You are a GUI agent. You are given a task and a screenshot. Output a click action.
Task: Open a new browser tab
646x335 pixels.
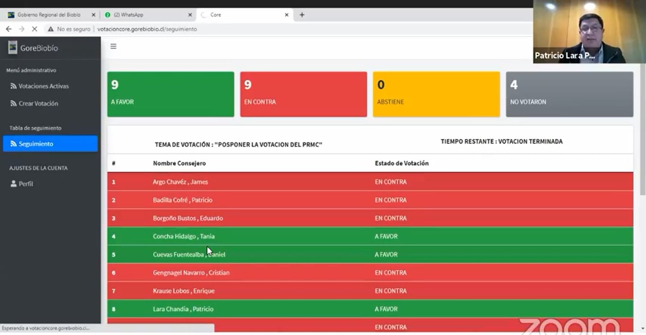tap(302, 15)
